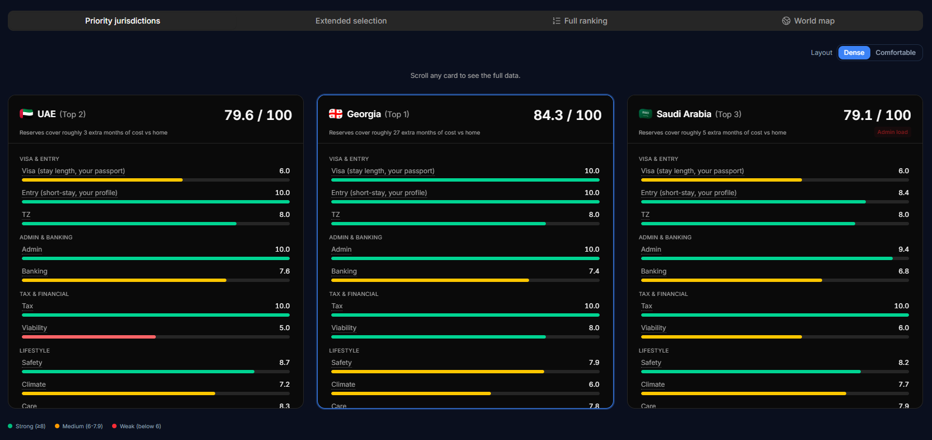Click the Safety label in Georgia card

click(341, 363)
